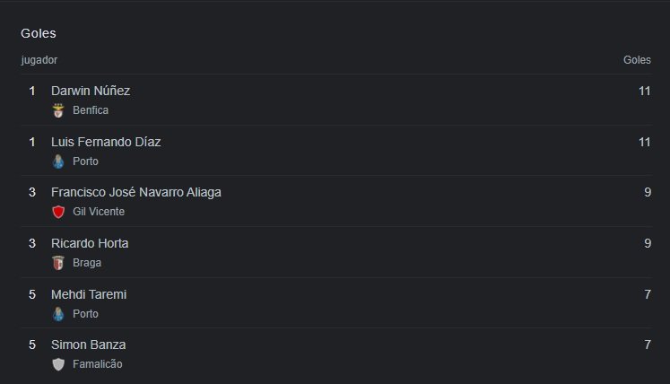Open Luis Fernando Díaz player entry

click(106, 142)
